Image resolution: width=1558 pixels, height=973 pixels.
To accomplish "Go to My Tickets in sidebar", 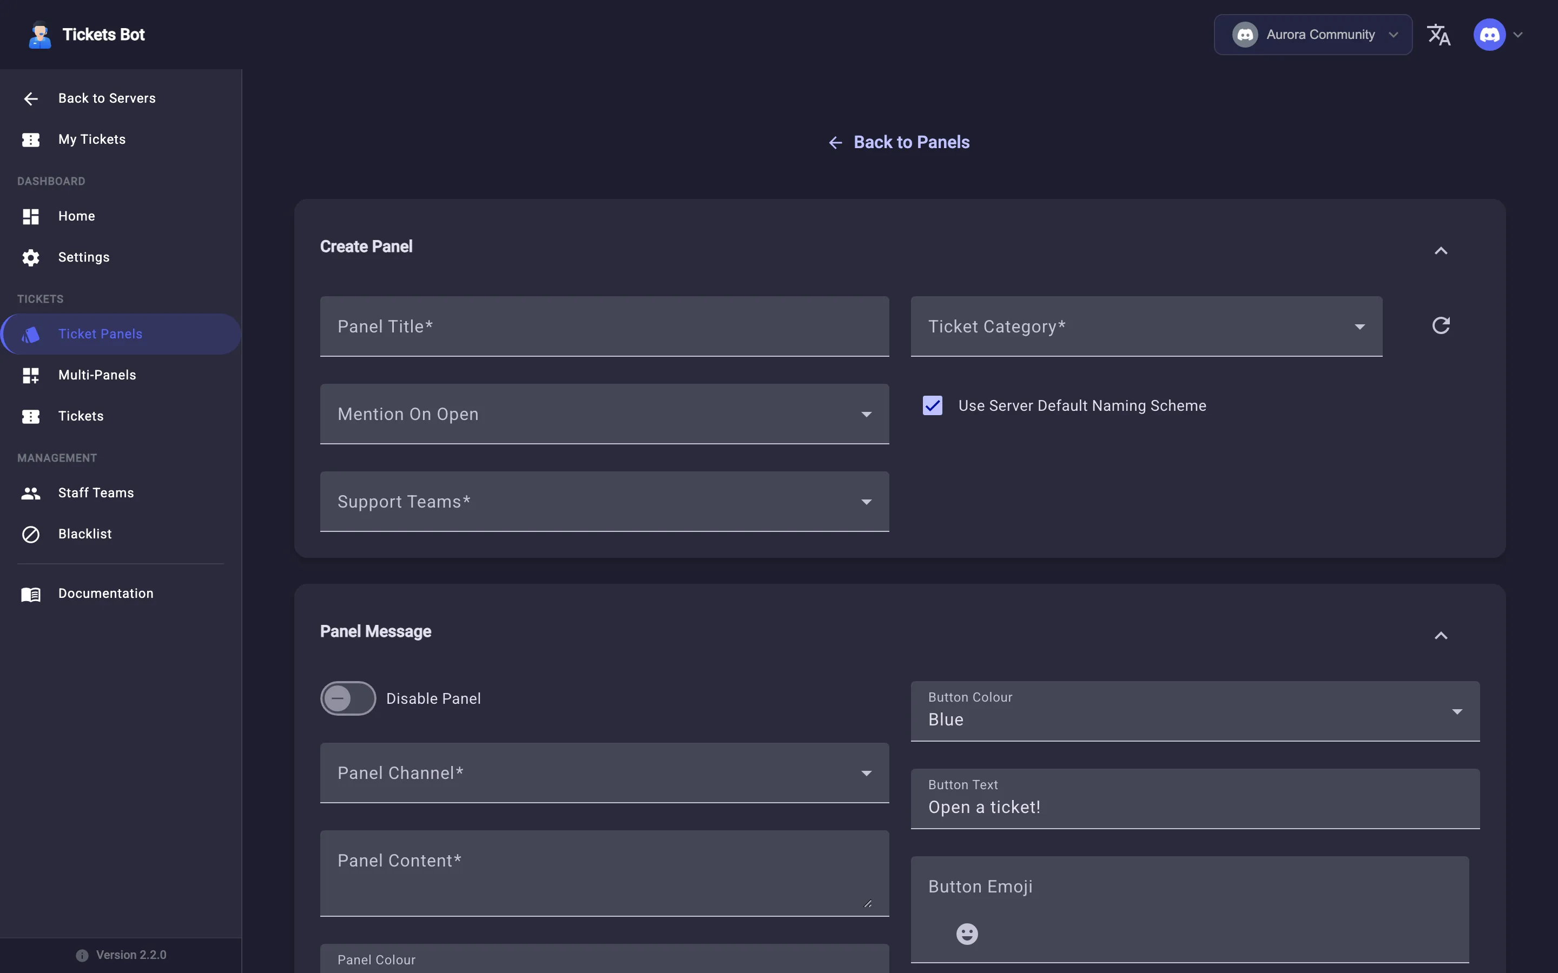I will (121, 139).
